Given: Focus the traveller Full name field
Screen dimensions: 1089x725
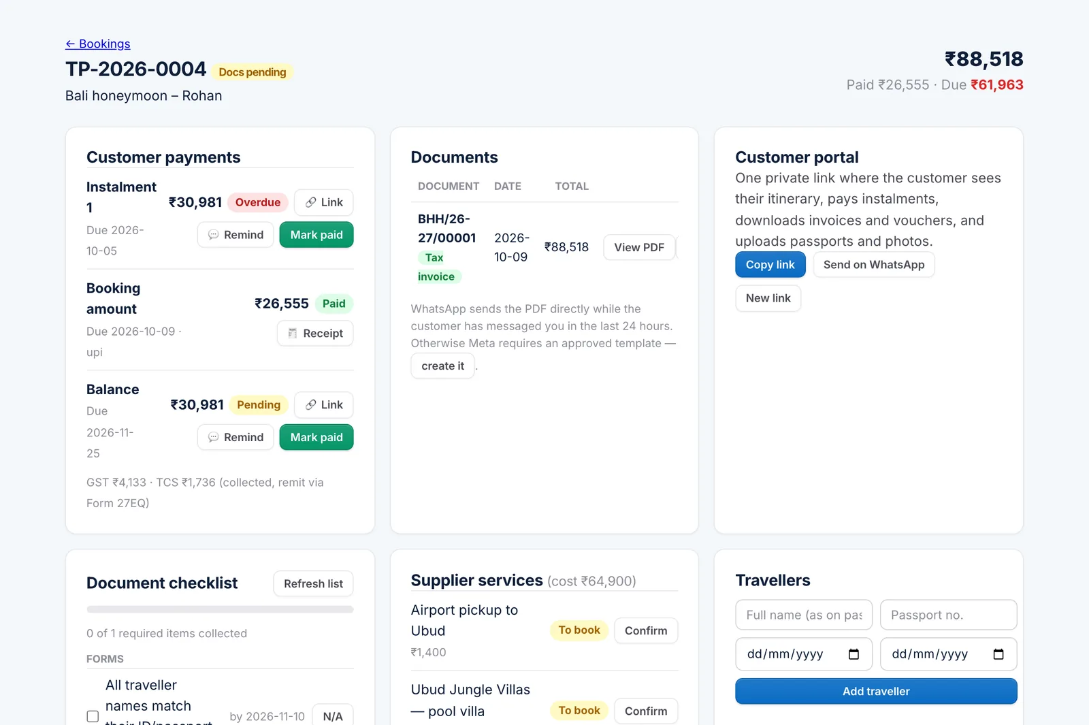Looking at the screenshot, I should coord(804,615).
